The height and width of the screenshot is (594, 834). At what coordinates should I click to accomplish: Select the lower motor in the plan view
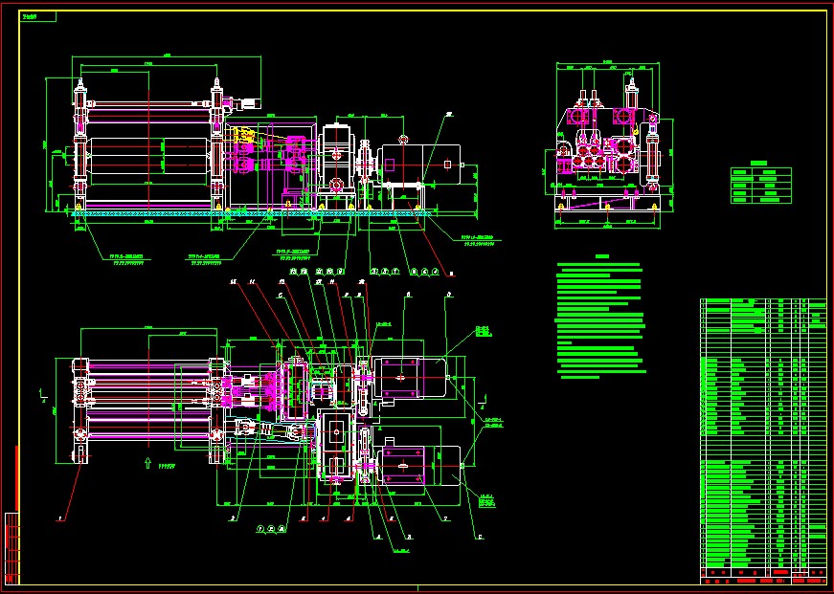[420, 466]
